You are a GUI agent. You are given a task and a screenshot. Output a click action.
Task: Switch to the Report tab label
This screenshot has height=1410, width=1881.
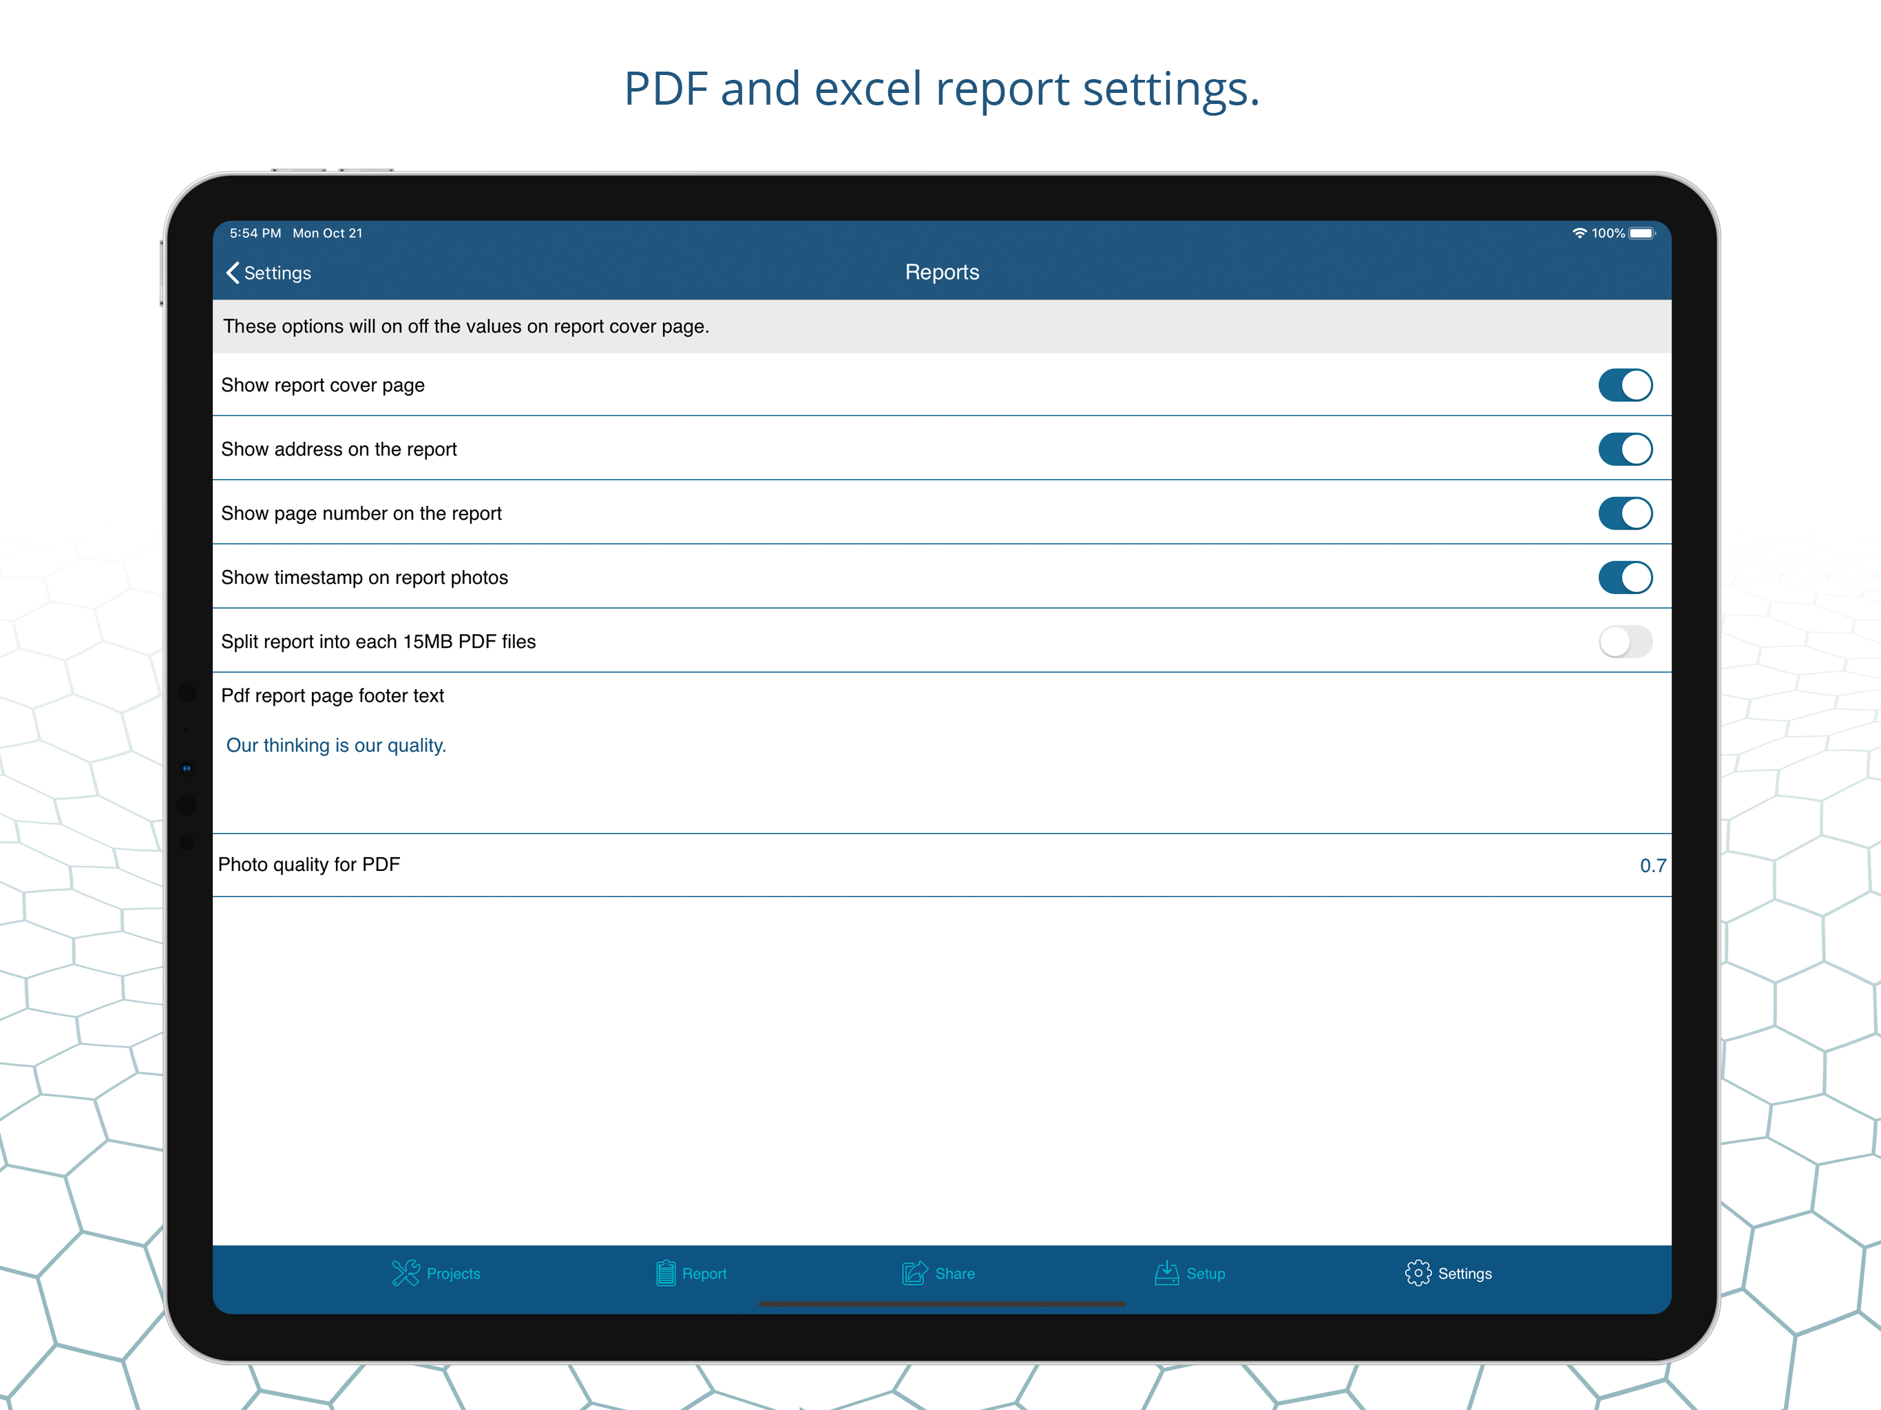(704, 1274)
